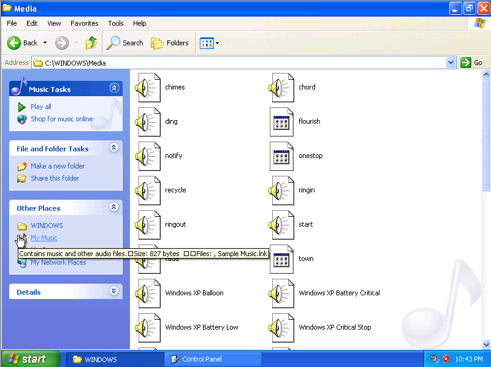Click the green Play all icon
Image resolution: width=491 pixels, height=367 pixels.
pos(21,107)
